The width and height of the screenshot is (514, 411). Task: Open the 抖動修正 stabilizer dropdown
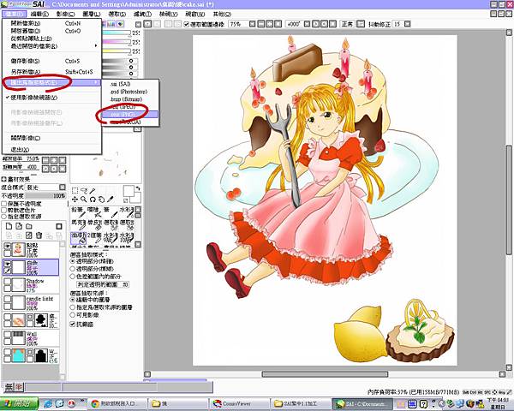[x=408, y=24]
